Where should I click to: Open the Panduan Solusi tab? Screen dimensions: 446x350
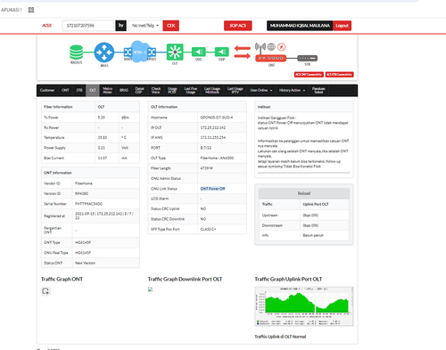(x=318, y=90)
